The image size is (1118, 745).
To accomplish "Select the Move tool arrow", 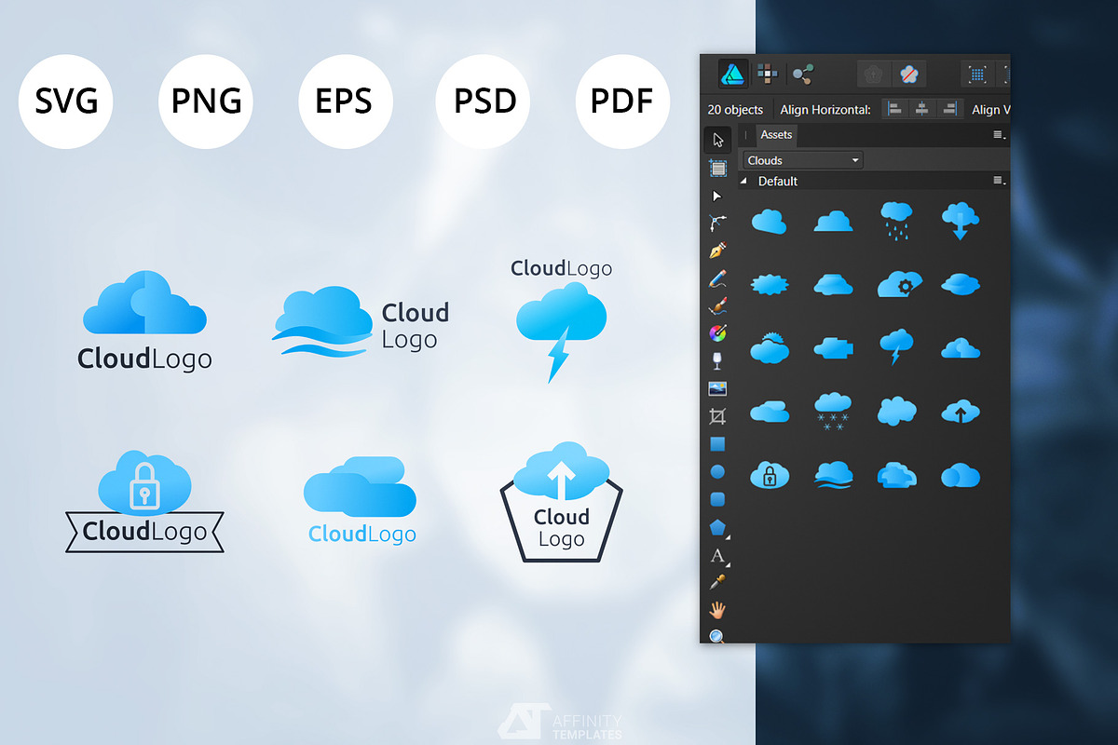I will coord(717,140).
